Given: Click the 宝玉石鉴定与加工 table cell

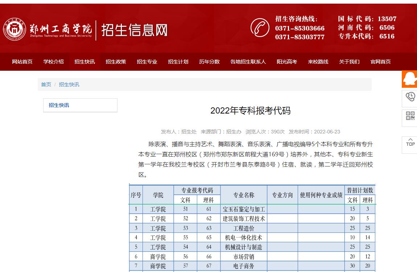Looking at the screenshot, I should (244, 209).
